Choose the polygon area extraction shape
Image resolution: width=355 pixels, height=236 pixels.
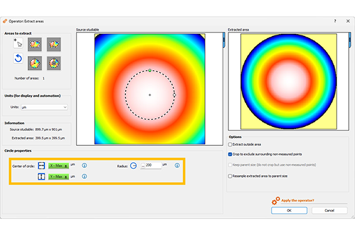pos(54,44)
